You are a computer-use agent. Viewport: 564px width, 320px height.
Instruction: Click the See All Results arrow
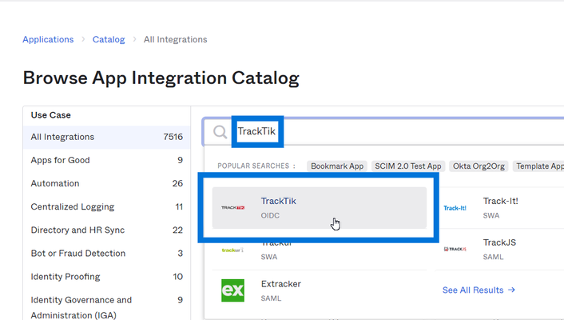pos(511,290)
